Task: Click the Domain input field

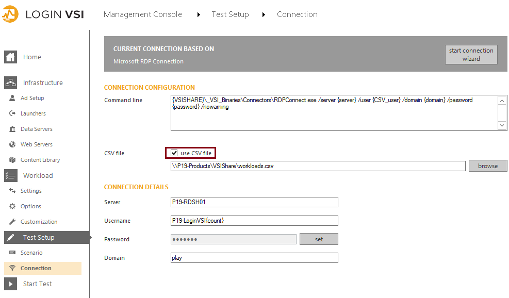Action: [254, 258]
